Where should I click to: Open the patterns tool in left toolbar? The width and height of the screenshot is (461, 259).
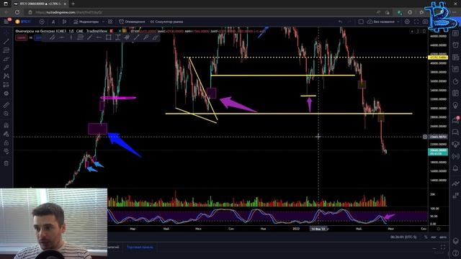click(x=6, y=76)
